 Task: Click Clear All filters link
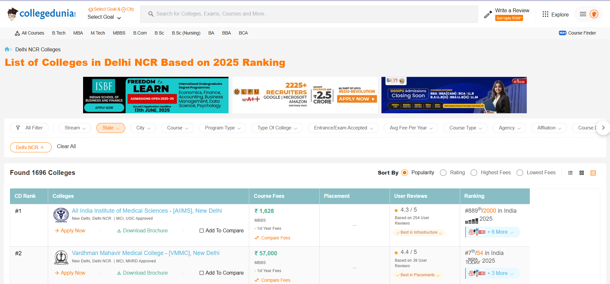tap(66, 147)
